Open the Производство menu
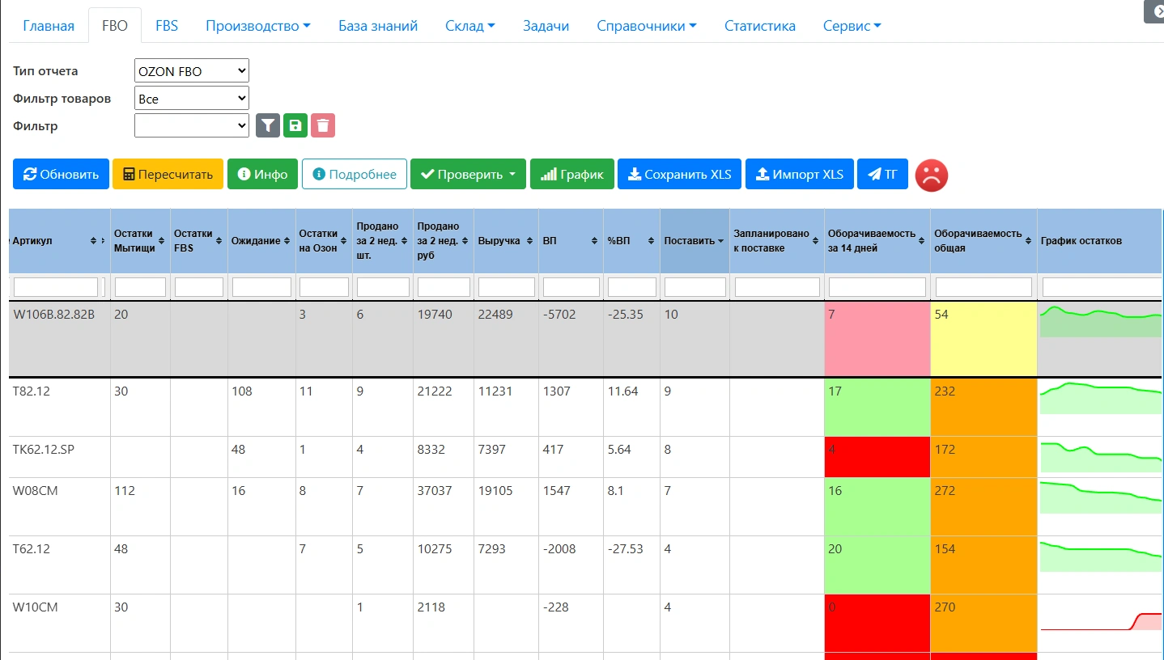This screenshot has height=660, width=1164. pyautogui.click(x=258, y=26)
